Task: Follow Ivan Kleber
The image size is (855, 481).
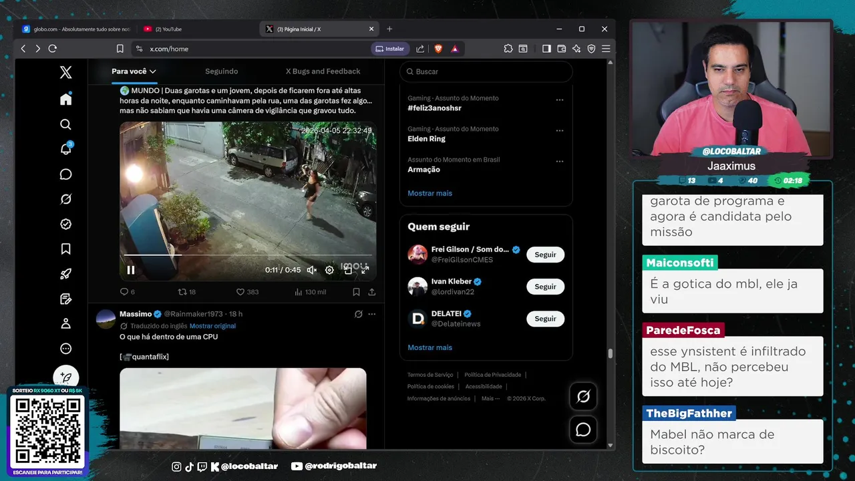Action: click(545, 287)
